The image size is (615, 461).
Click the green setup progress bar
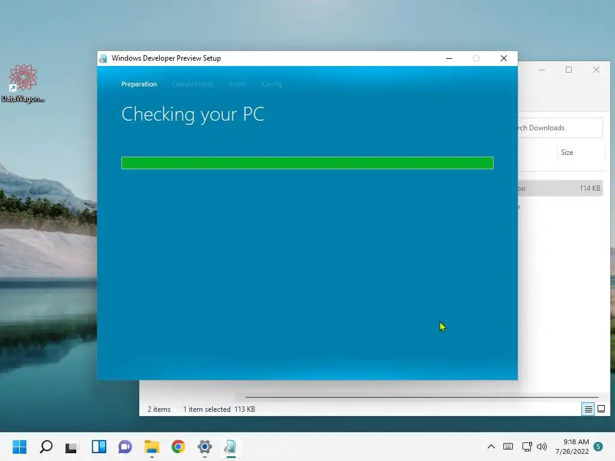coord(307,163)
